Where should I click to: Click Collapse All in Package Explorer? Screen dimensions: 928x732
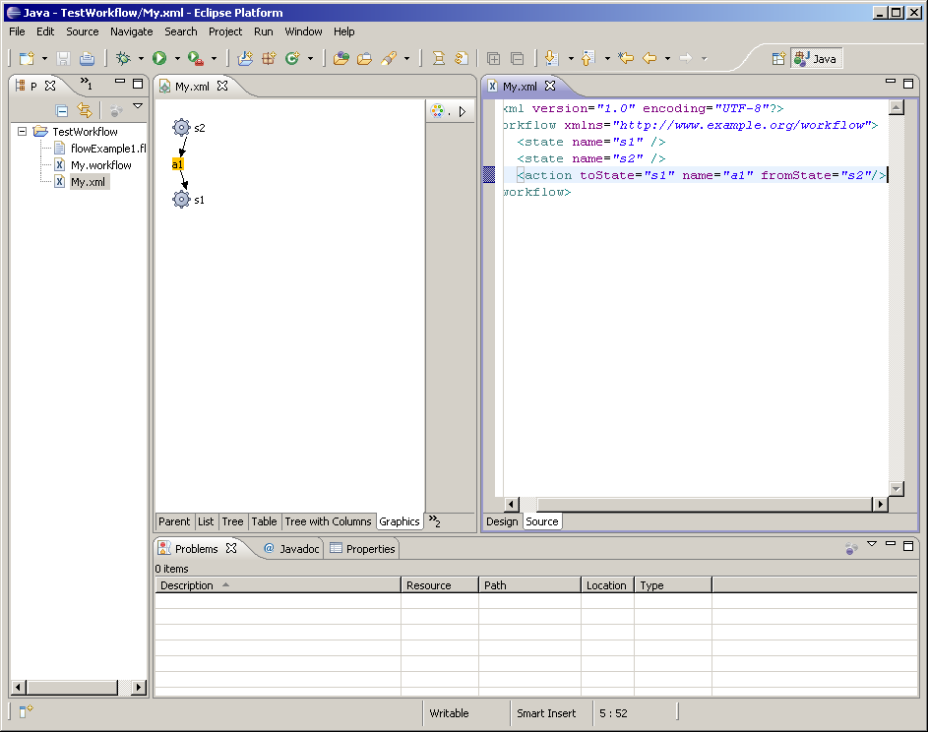[x=62, y=111]
